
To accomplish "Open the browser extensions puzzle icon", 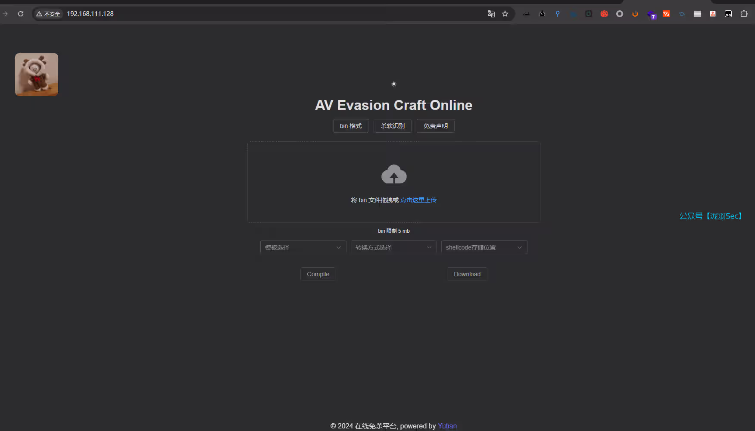I will pos(744,14).
